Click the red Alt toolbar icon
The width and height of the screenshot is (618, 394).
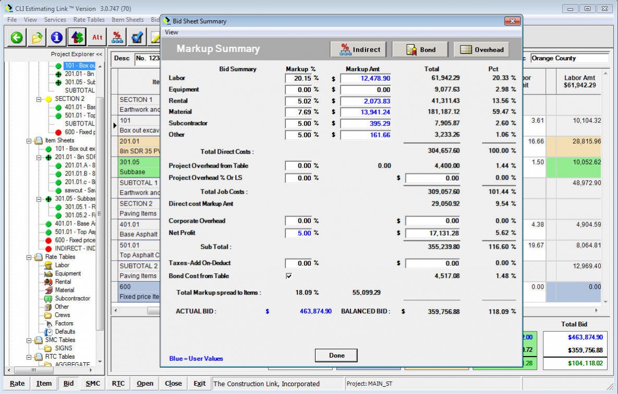click(97, 37)
